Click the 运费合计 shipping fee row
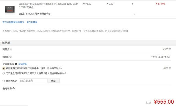The width and height of the screenshot is (176, 106). (x=87, y=57)
